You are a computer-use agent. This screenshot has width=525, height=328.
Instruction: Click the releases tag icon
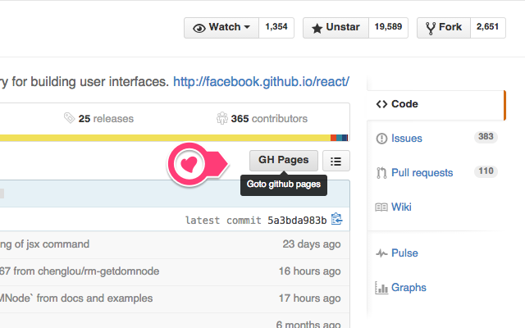tap(70, 119)
